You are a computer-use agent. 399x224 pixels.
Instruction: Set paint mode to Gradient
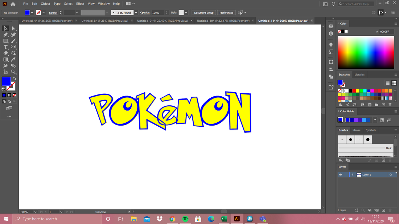(x=9, y=95)
